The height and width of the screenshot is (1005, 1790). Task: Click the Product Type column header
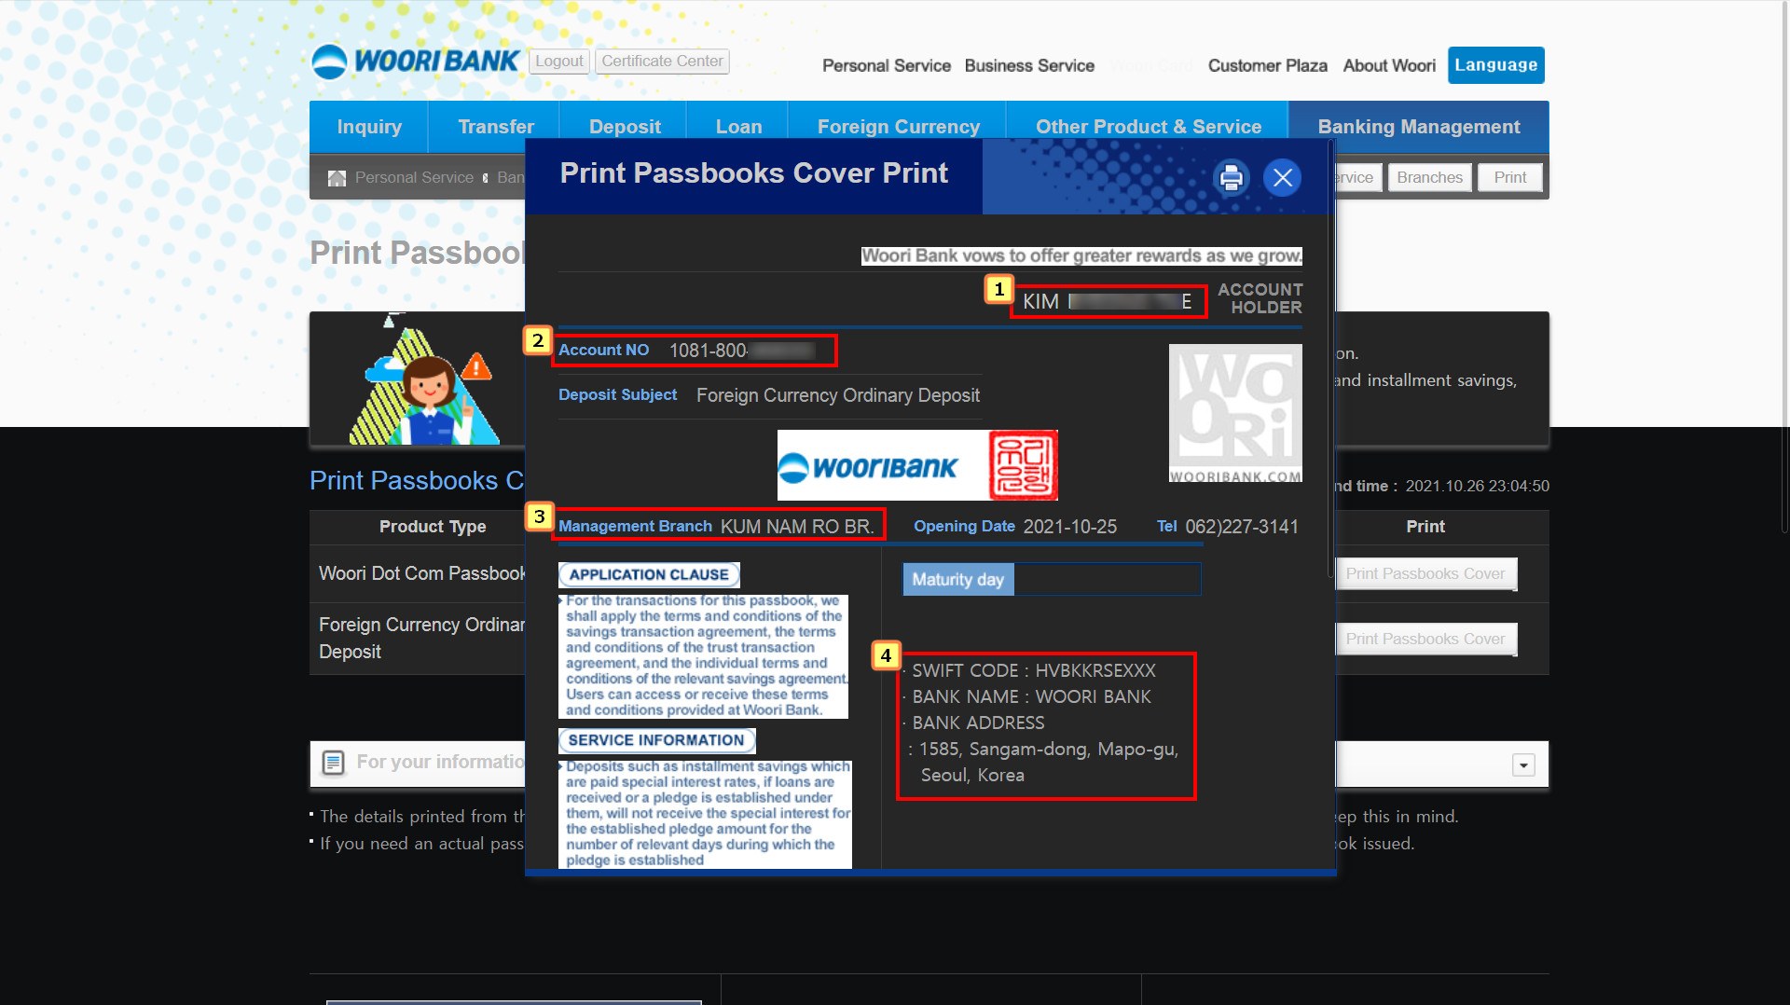[433, 527]
